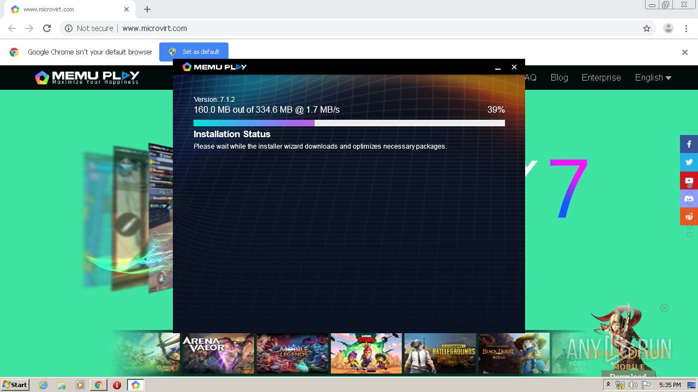Open the English language dropdown

653,77
